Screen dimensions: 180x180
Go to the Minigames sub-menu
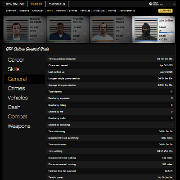point(99,11)
